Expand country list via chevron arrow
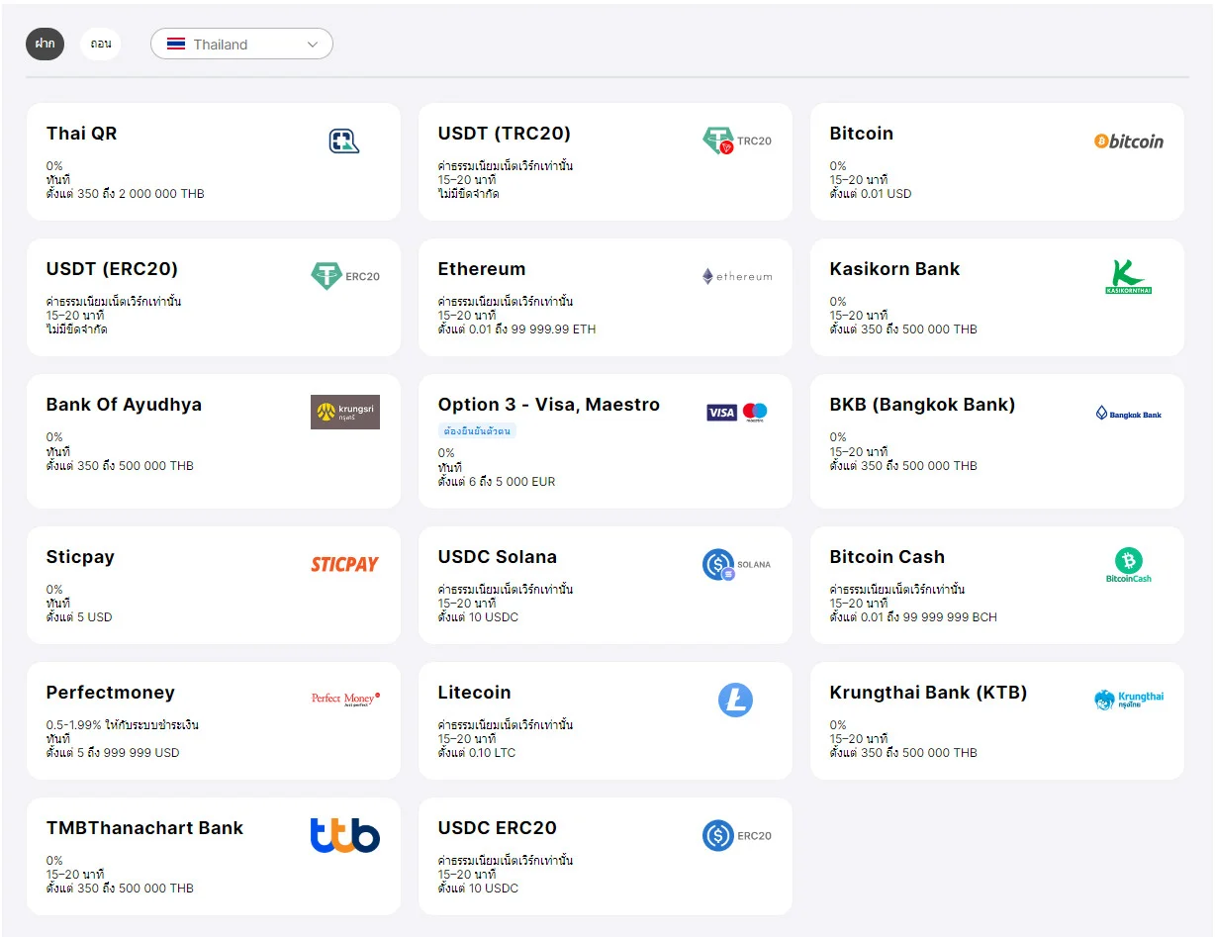 click(x=313, y=45)
